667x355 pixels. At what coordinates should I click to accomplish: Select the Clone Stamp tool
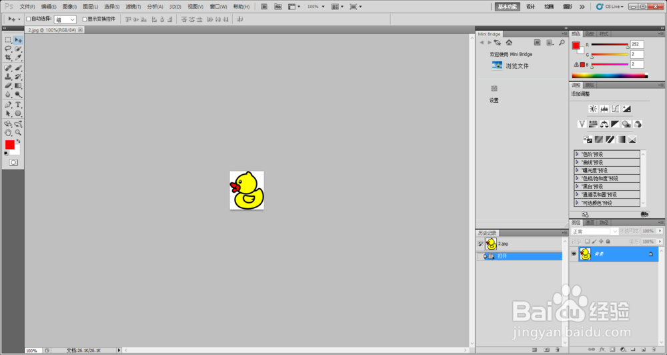(8, 77)
